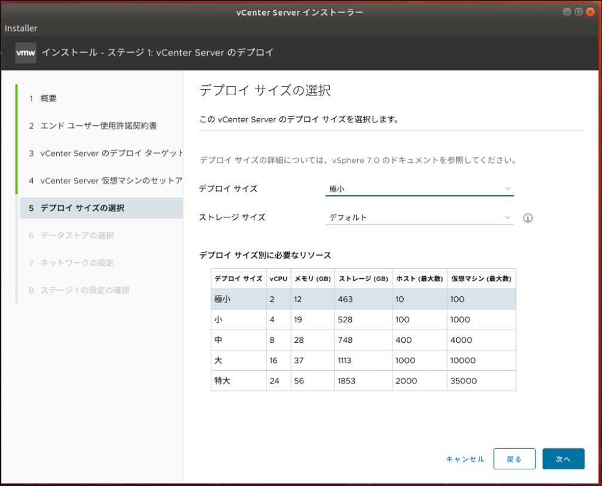Click storage value 528
602x486 pixels.
coord(345,319)
